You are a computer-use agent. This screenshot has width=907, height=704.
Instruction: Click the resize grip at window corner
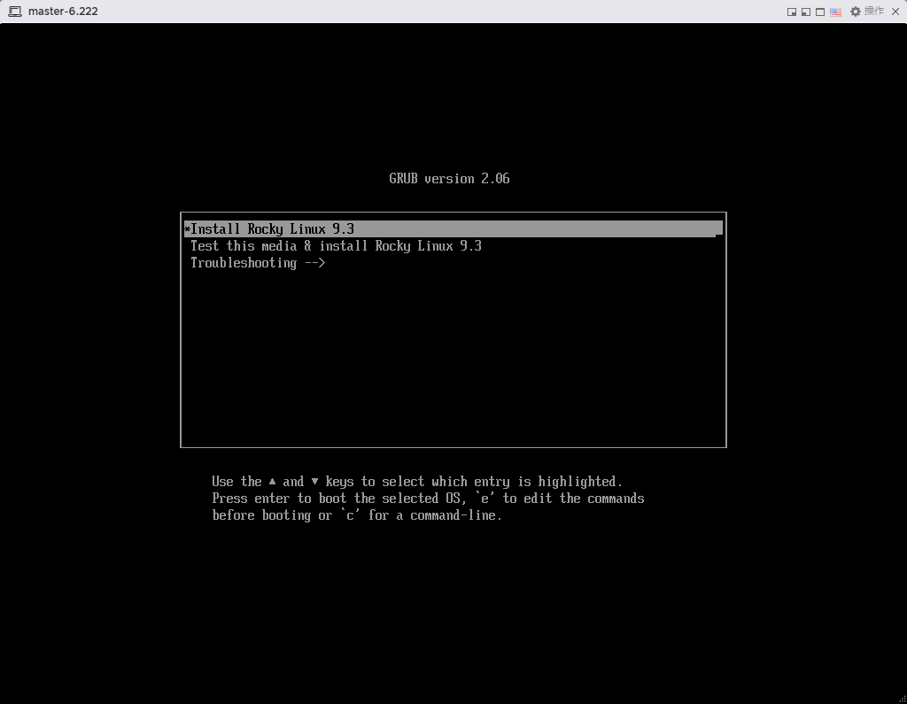pyautogui.click(x=903, y=700)
